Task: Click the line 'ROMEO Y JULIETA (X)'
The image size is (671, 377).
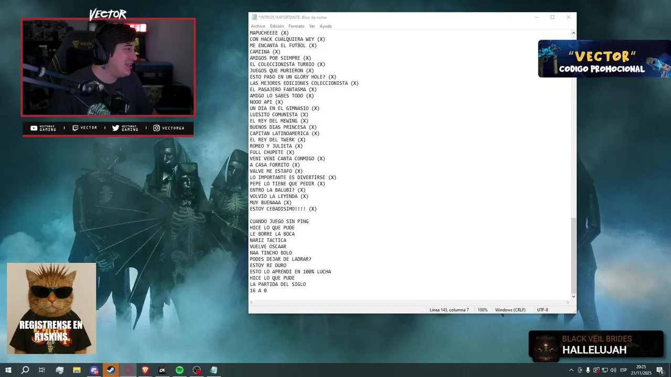Action: (x=276, y=146)
